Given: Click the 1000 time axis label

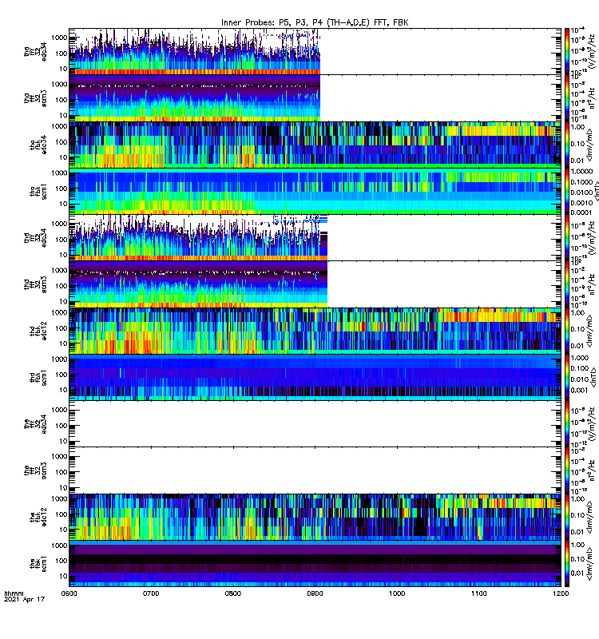Looking at the screenshot, I should click(x=397, y=593).
